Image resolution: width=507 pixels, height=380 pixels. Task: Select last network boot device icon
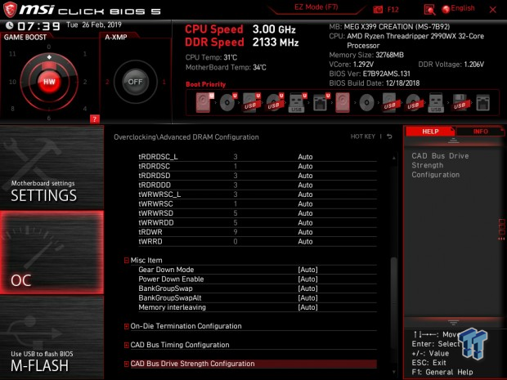click(482, 103)
